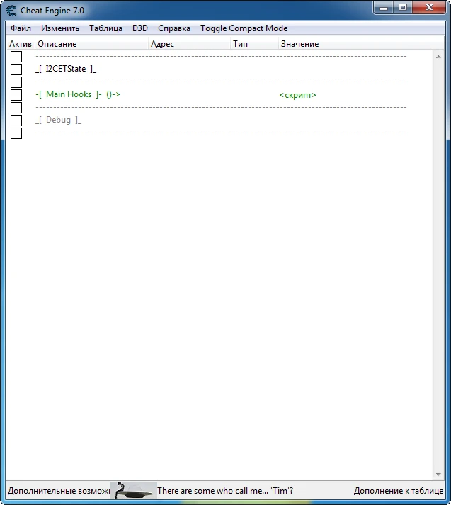Tick checkbox of the first dashed separator row
The image size is (451, 505).
[x=16, y=56]
